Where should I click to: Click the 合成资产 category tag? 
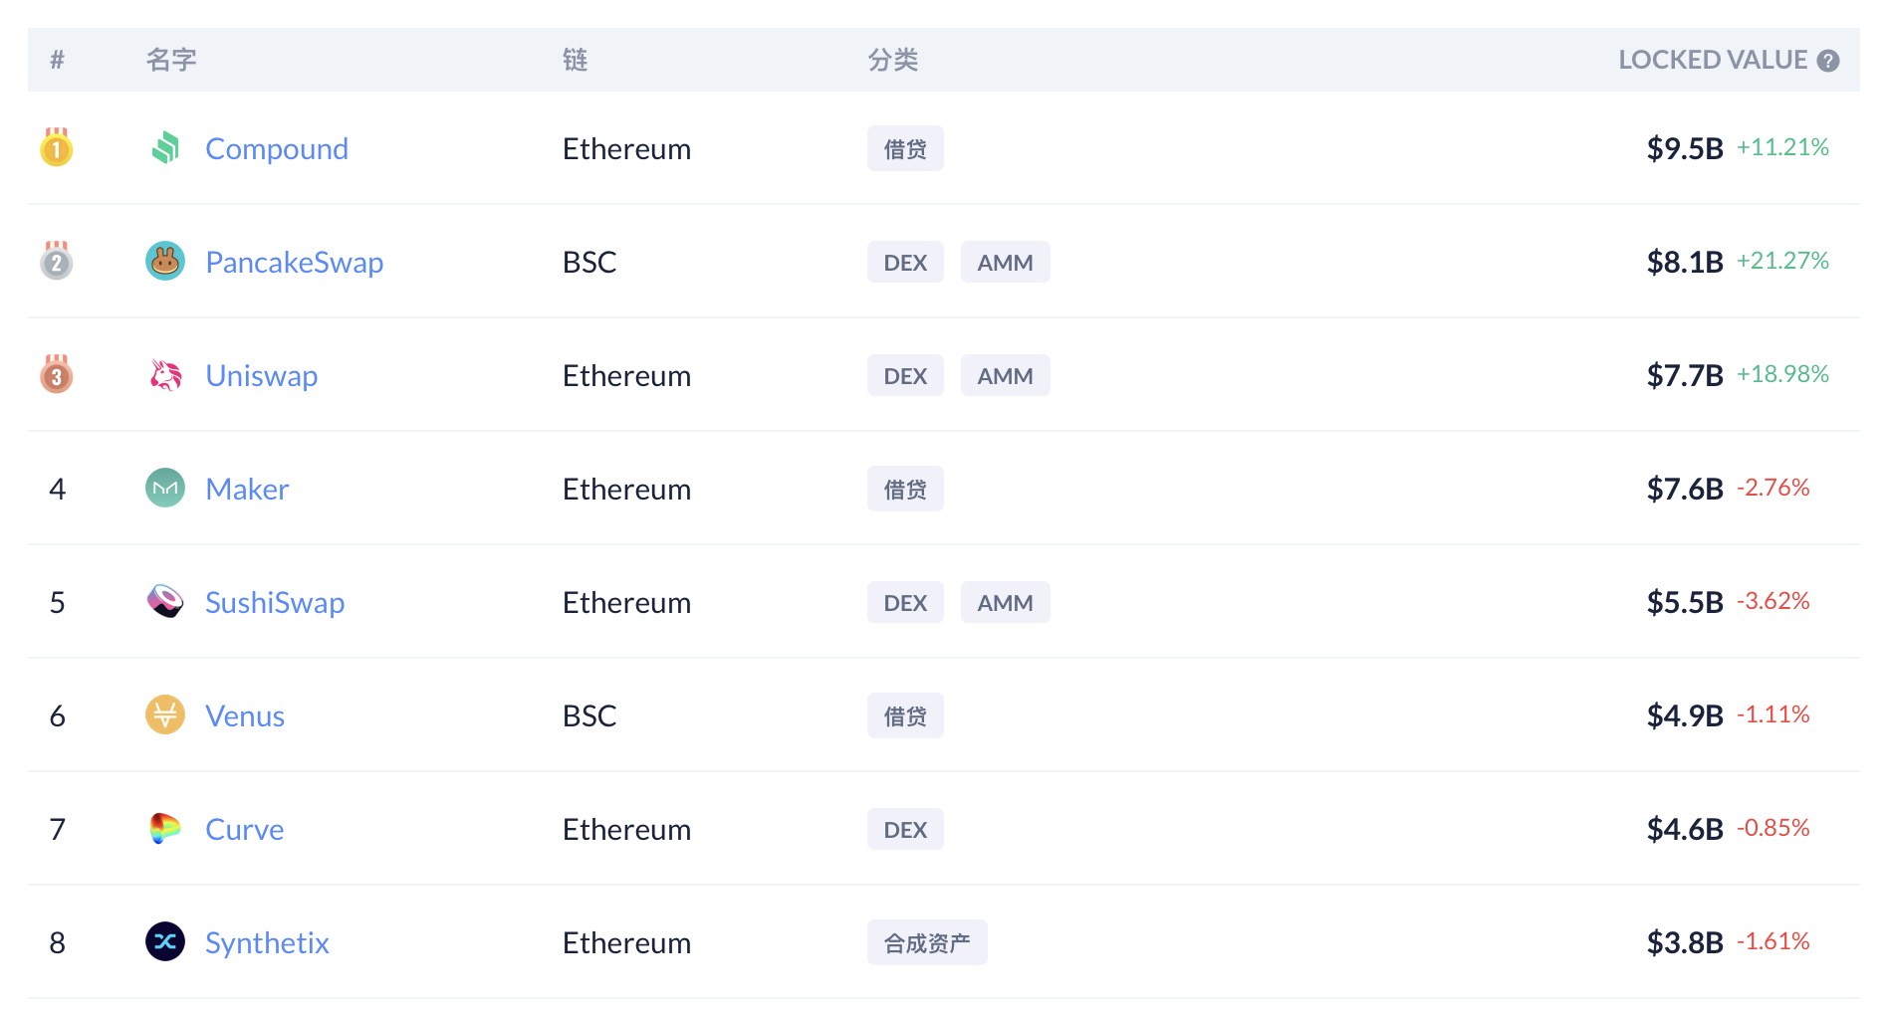tap(927, 942)
